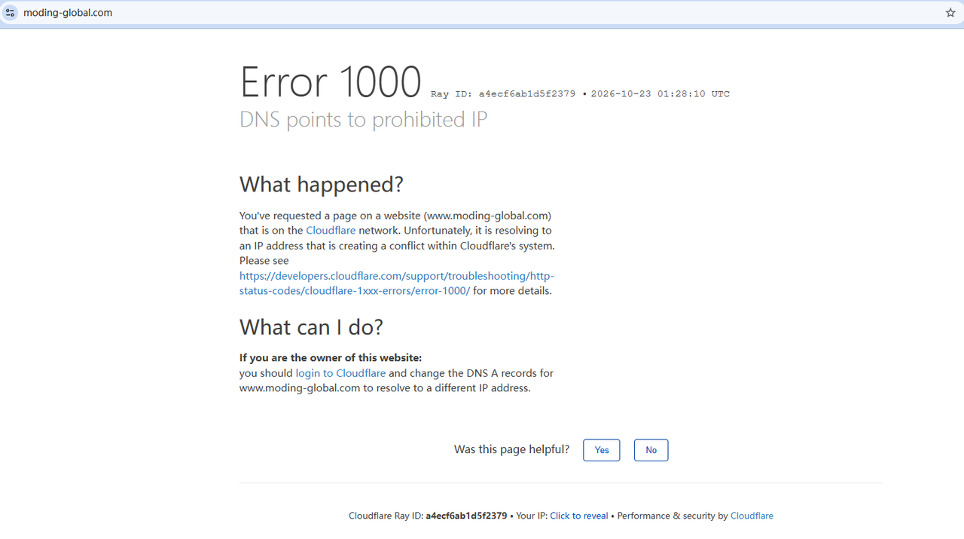
Task: Click the top Ray ID and timestamp text
Action: click(x=580, y=94)
